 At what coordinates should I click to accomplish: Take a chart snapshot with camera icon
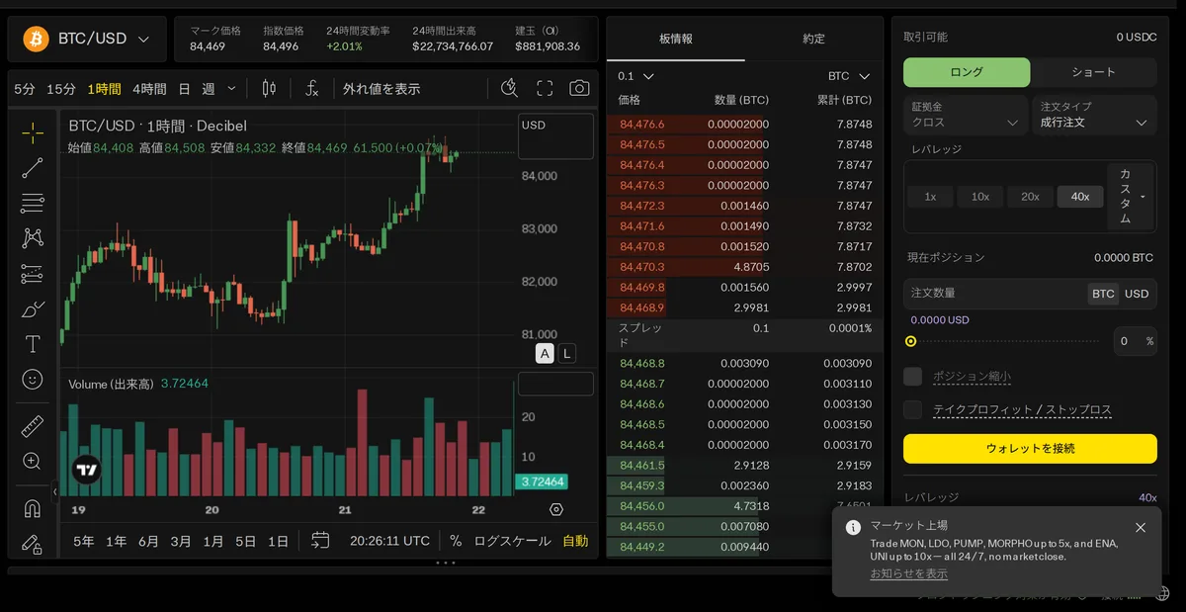(579, 88)
